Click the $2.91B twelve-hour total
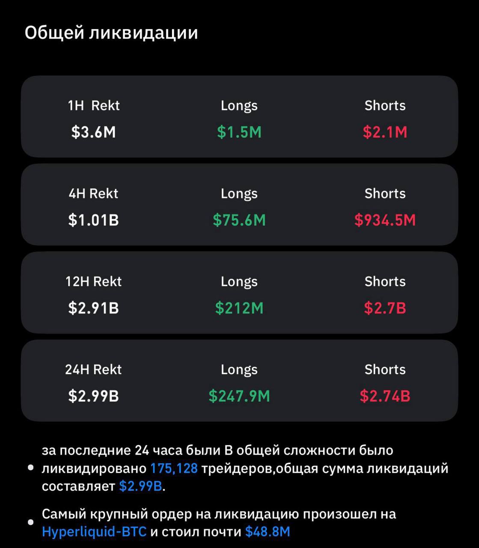The height and width of the screenshot is (548, 479). coord(93,308)
